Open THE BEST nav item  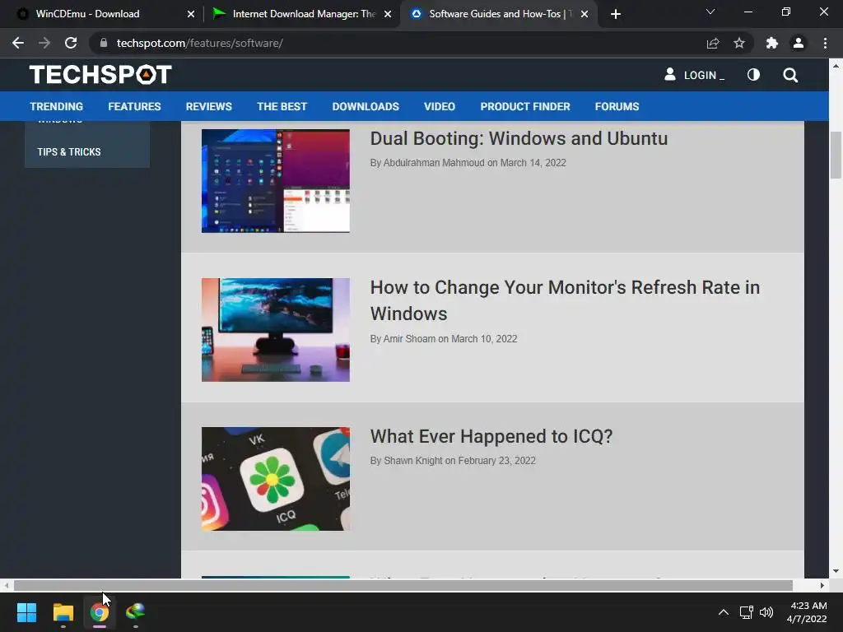(282, 106)
